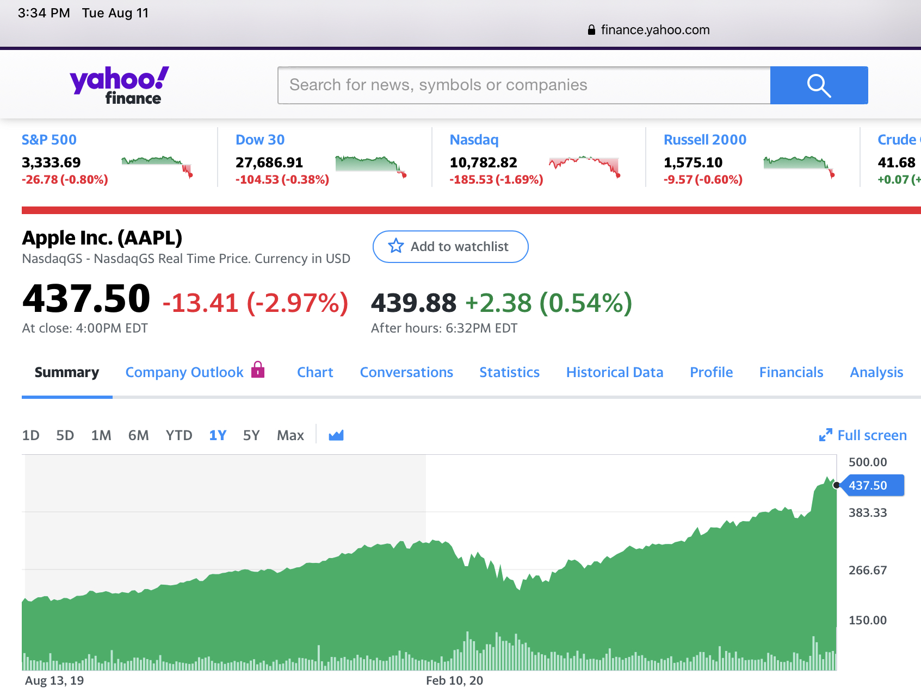Select the Max chart range
The width and height of the screenshot is (921, 689).
(290, 435)
